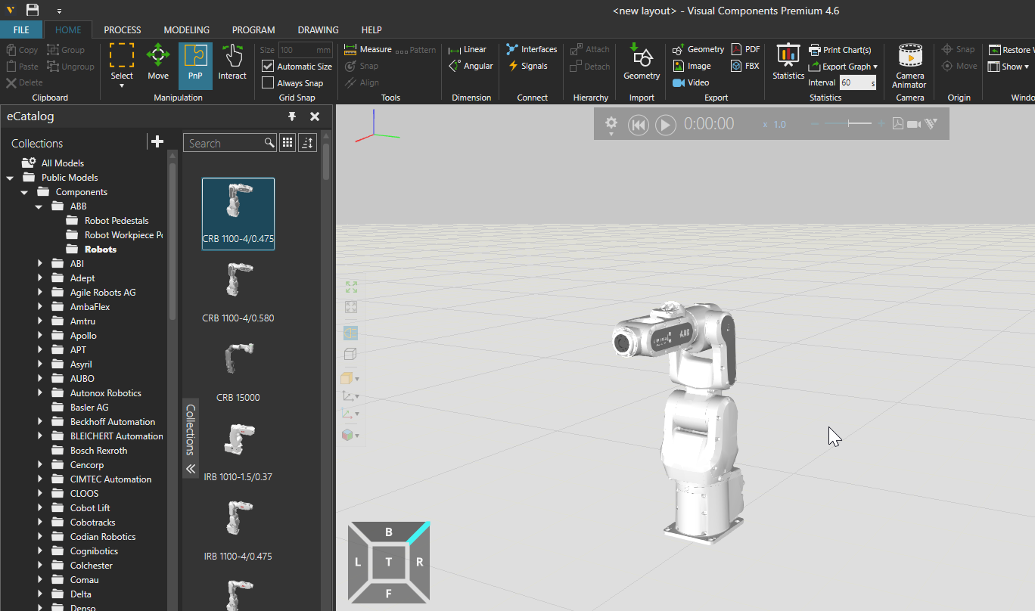Activate the Interact tool
Screen dimensions: 1035x611
232,62
